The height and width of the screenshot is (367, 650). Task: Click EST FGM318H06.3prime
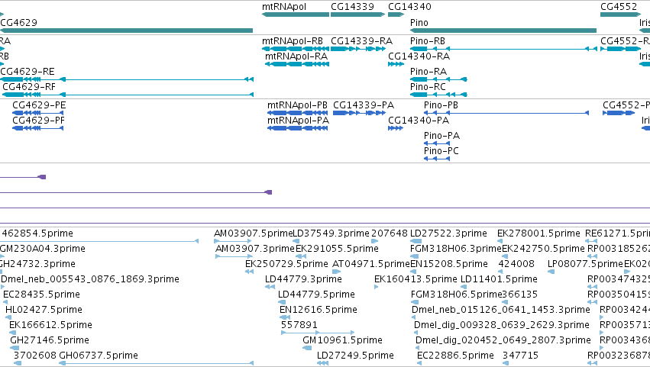[x=456, y=249]
